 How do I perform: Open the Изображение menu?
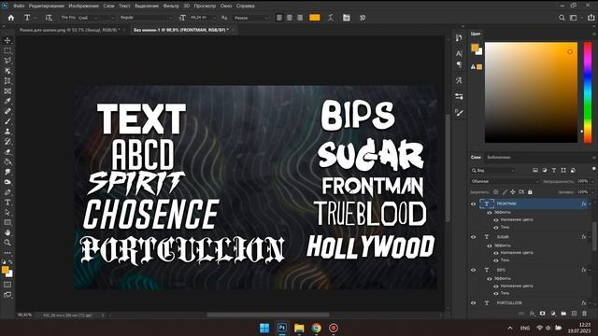click(x=83, y=6)
